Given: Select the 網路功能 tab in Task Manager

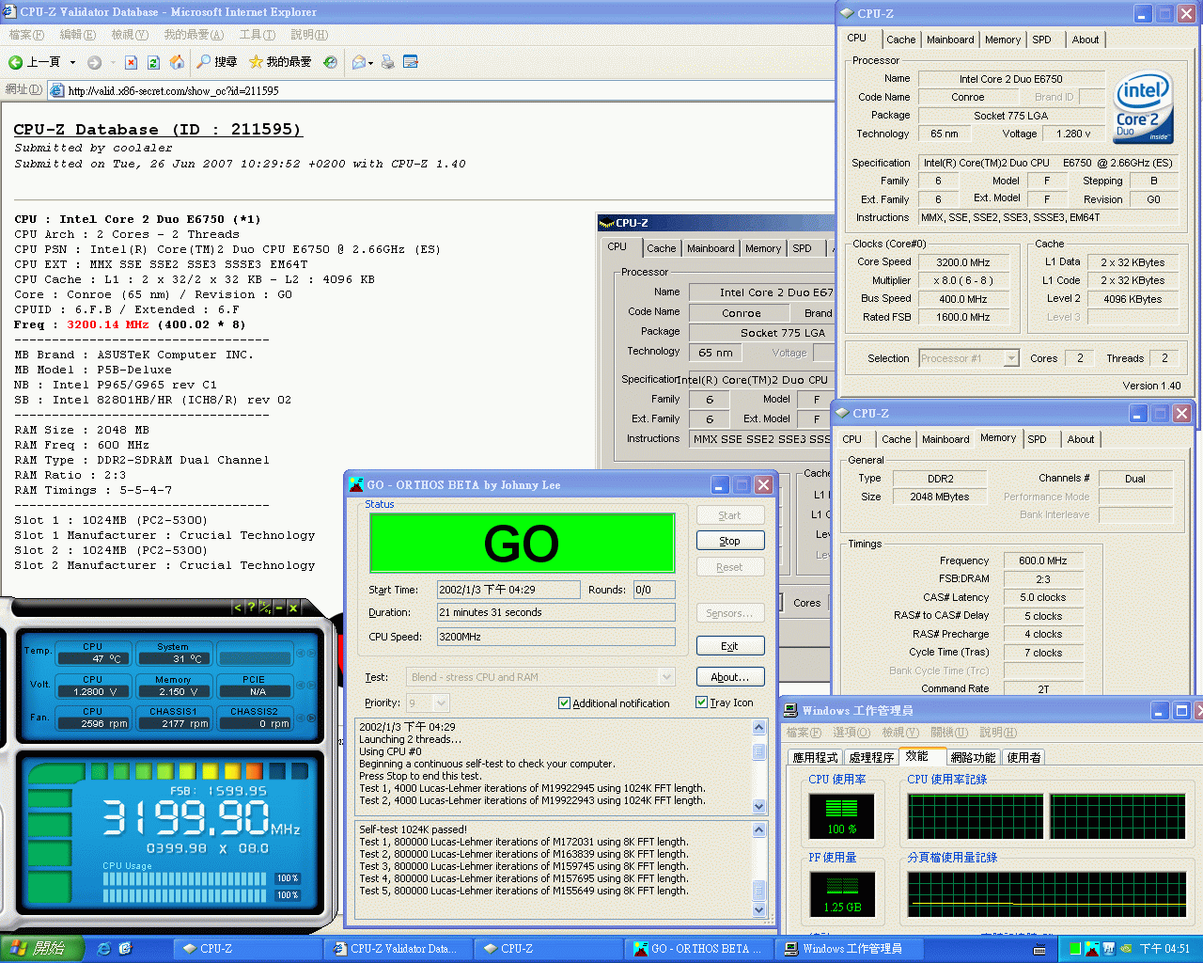Looking at the screenshot, I should [x=973, y=757].
